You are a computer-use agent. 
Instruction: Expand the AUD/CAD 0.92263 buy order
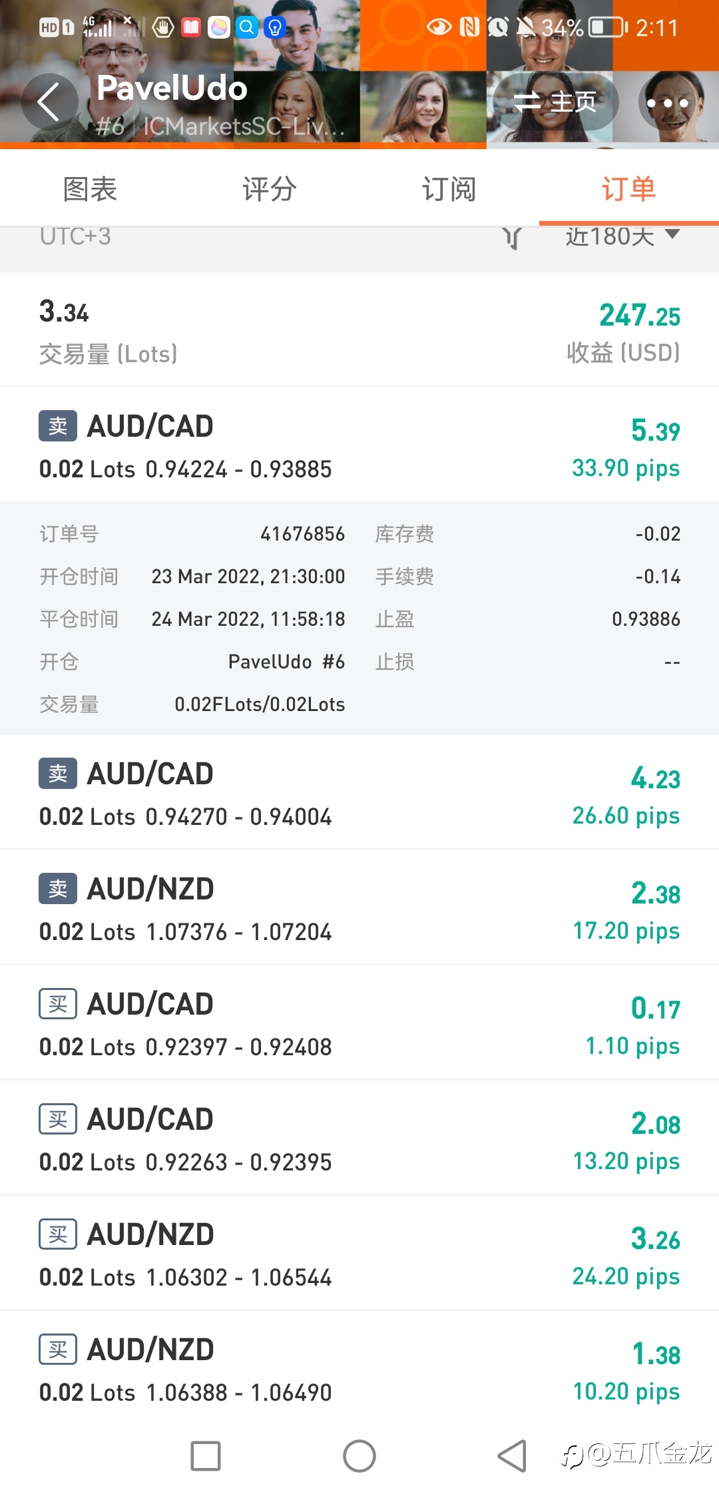pyautogui.click(x=359, y=1138)
